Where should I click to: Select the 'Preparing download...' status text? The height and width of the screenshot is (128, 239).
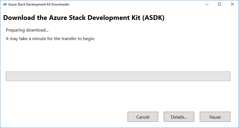(27, 30)
